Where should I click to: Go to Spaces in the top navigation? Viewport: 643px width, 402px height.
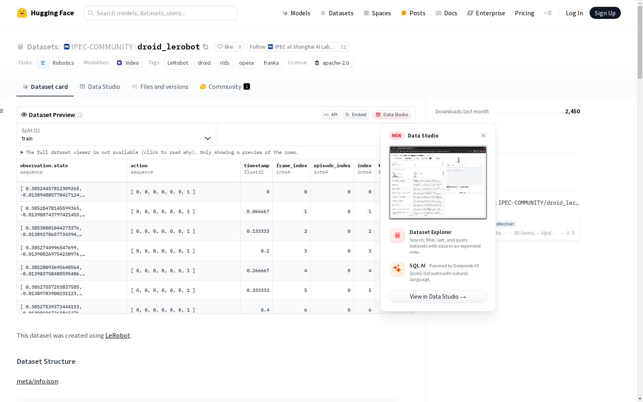(377, 13)
